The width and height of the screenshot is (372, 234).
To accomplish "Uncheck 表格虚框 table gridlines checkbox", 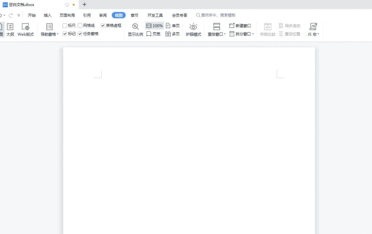I will [x=103, y=26].
